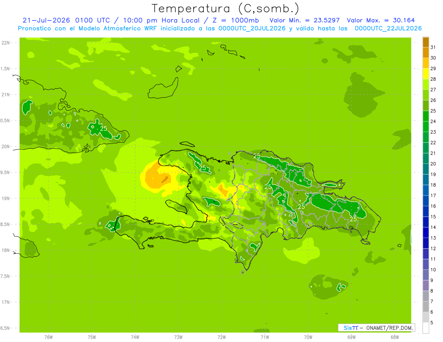Click 'Valor Max. = 30.164' text
The height and width of the screenshot is (342, 443).
tap(381, 20)
